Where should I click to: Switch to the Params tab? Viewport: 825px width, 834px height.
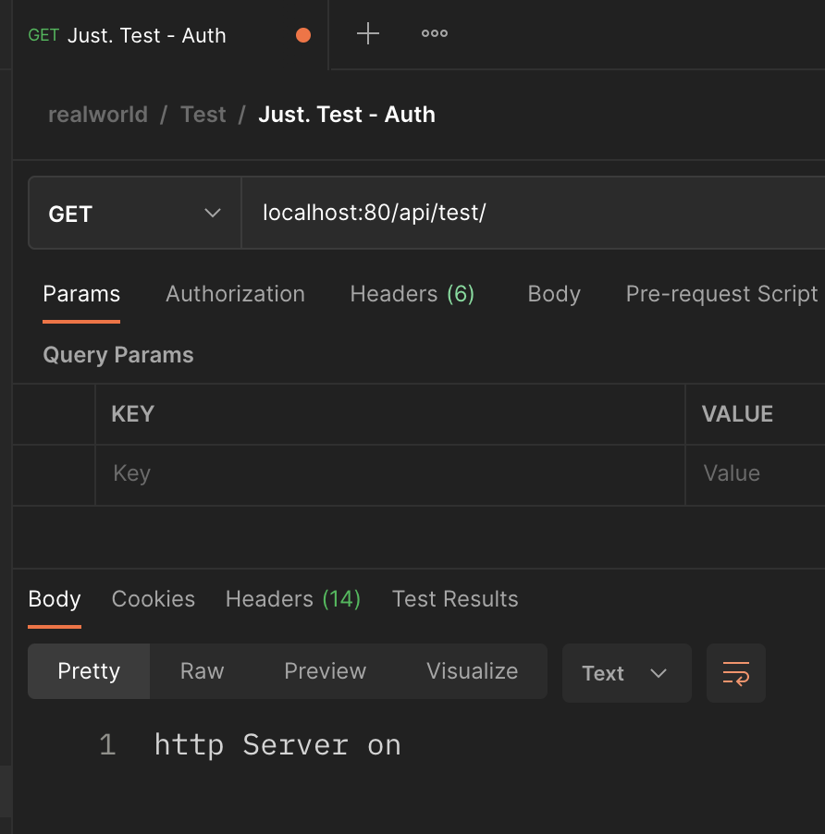(81, 294)
